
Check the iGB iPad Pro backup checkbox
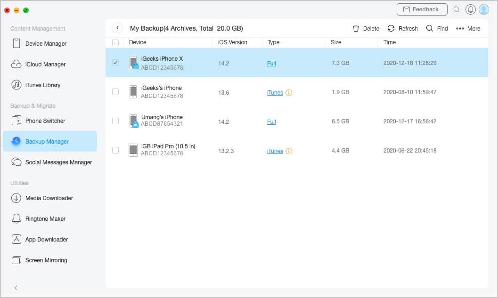(115, 150)
